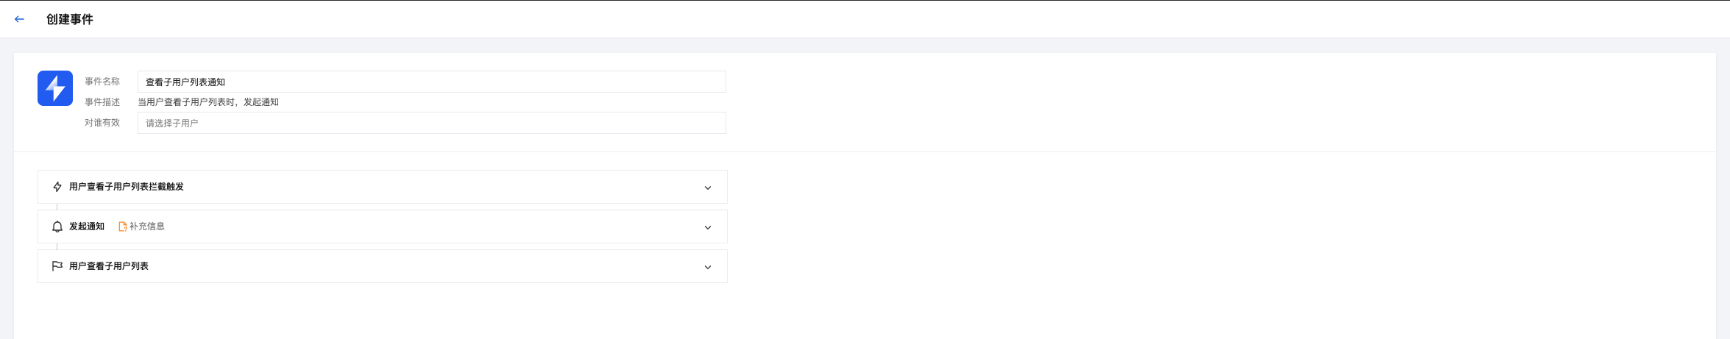Click the event description text 当用户查看子用户列表时
This screenshot has width=1730, height=339.
pyautogui.click(x=208, y=102)
